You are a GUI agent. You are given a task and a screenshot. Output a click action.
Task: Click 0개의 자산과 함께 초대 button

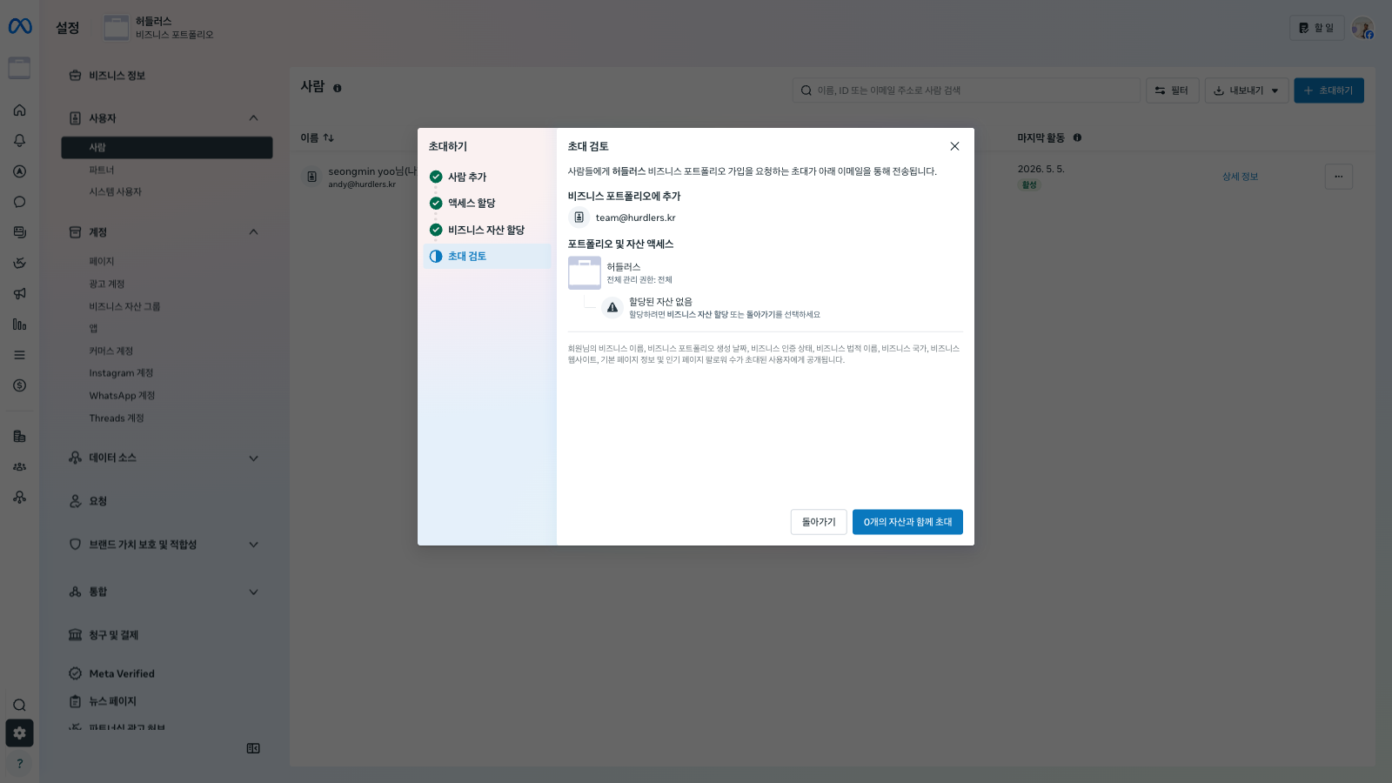click(x=907, y=522)
